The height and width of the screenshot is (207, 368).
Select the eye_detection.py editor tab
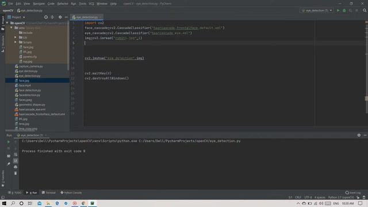pos(86,17)
